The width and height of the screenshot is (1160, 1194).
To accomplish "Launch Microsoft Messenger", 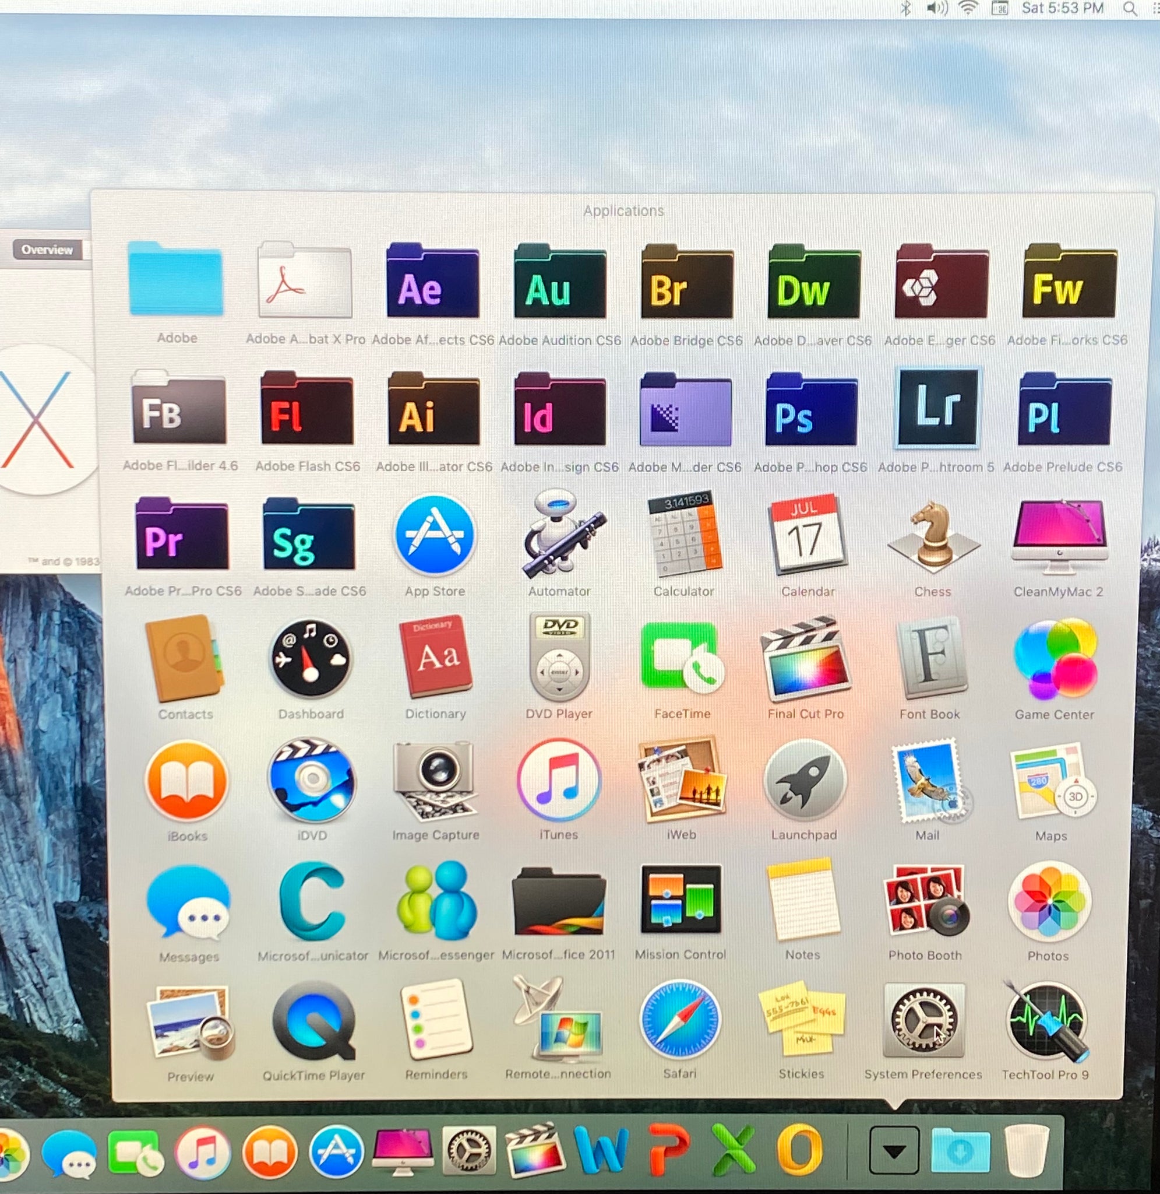I will point(436,902).
